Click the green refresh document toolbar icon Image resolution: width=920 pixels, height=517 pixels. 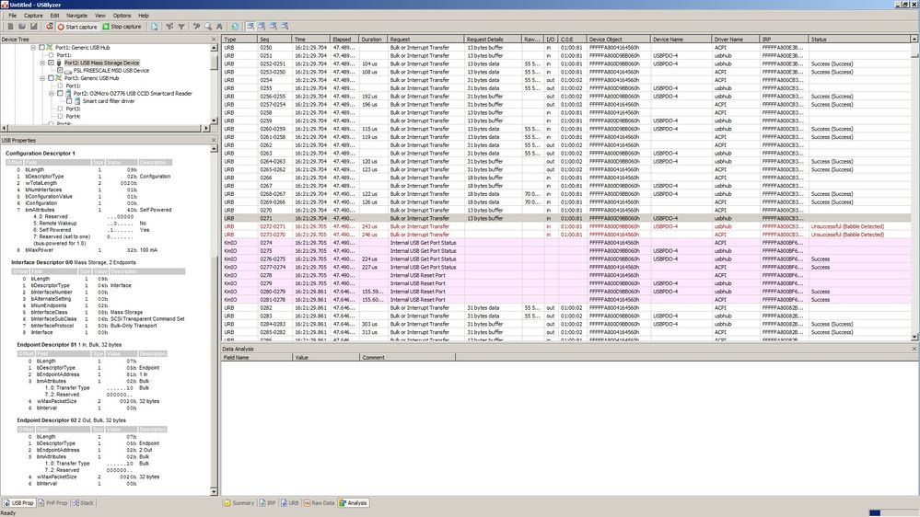point(235,27)
